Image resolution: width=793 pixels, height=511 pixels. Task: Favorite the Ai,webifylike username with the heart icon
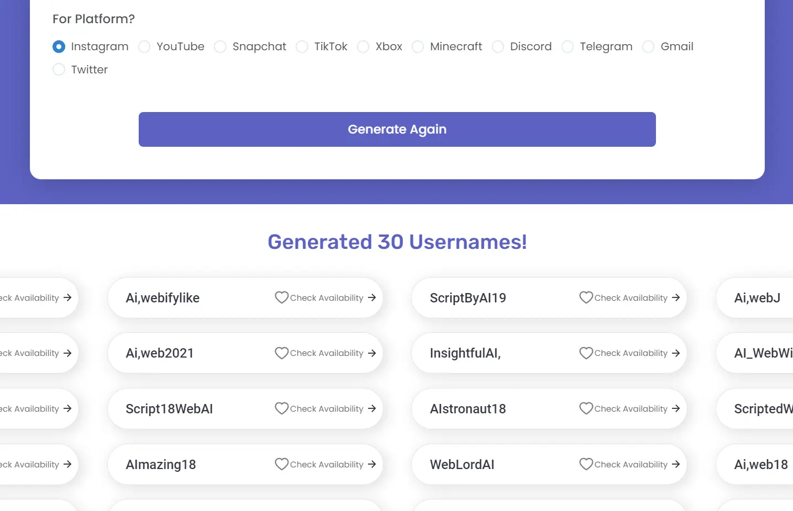[282, 297]
